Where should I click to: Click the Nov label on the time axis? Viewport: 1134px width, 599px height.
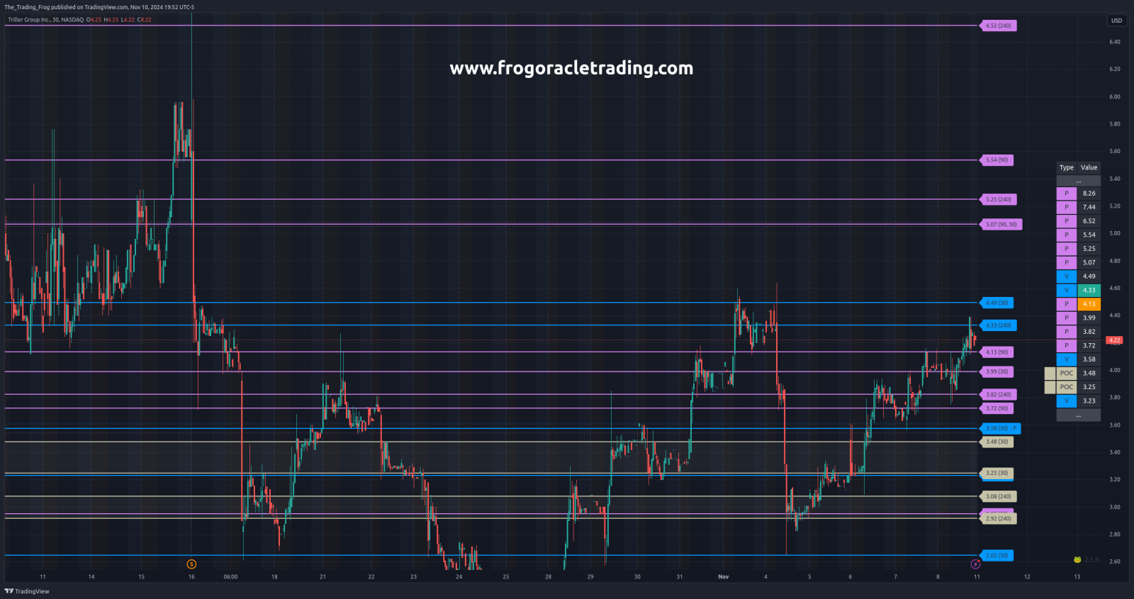pos(723,577)
